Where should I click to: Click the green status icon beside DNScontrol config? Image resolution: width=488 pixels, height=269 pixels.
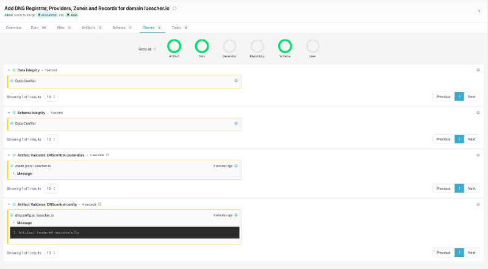coord(14,204)
